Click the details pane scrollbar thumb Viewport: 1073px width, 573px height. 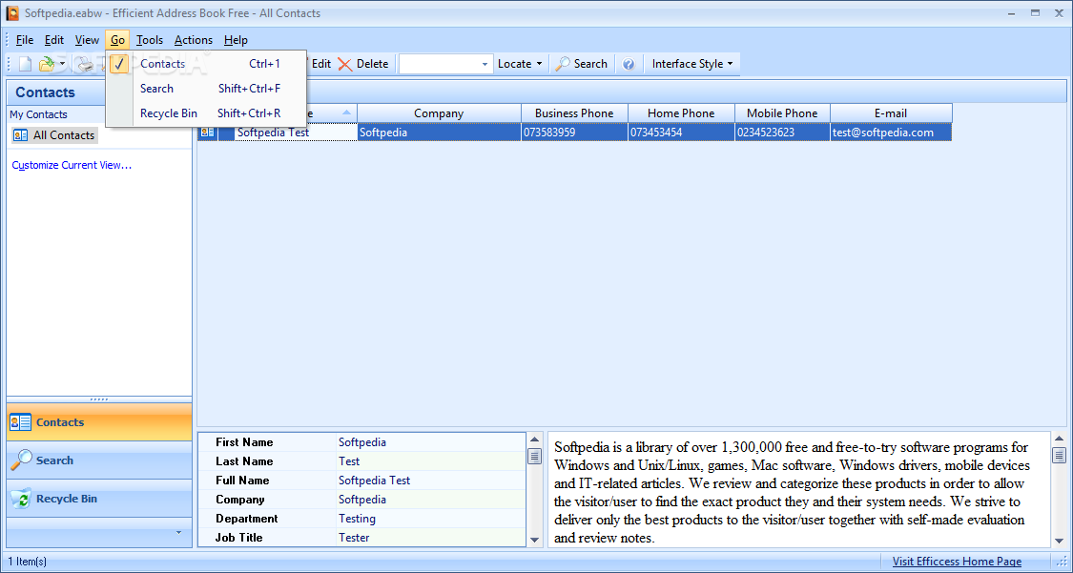(x=534, y=456)
